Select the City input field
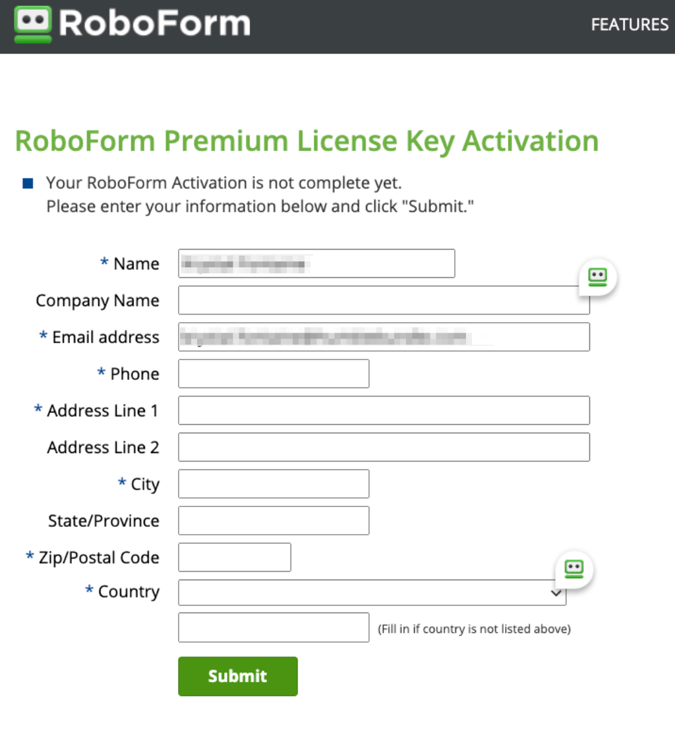Image resolution: width=675 pixels, height=731 pixels. [x=273, y=483]
